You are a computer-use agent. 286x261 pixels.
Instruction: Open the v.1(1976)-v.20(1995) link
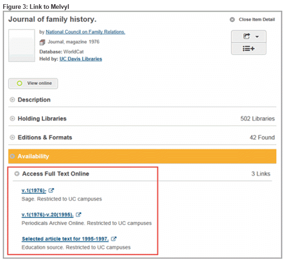[x=48, y=214]
